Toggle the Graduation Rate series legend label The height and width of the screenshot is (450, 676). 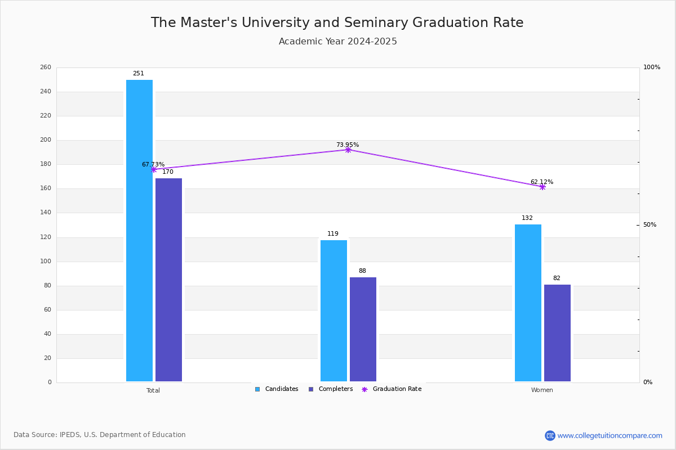[397, 389]
